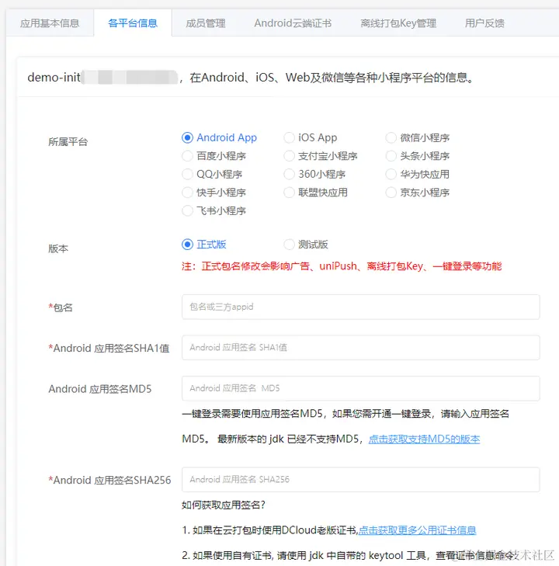Select 头条小程序 radio button
The height and width of the screenshot is (566, 559).
391,156
